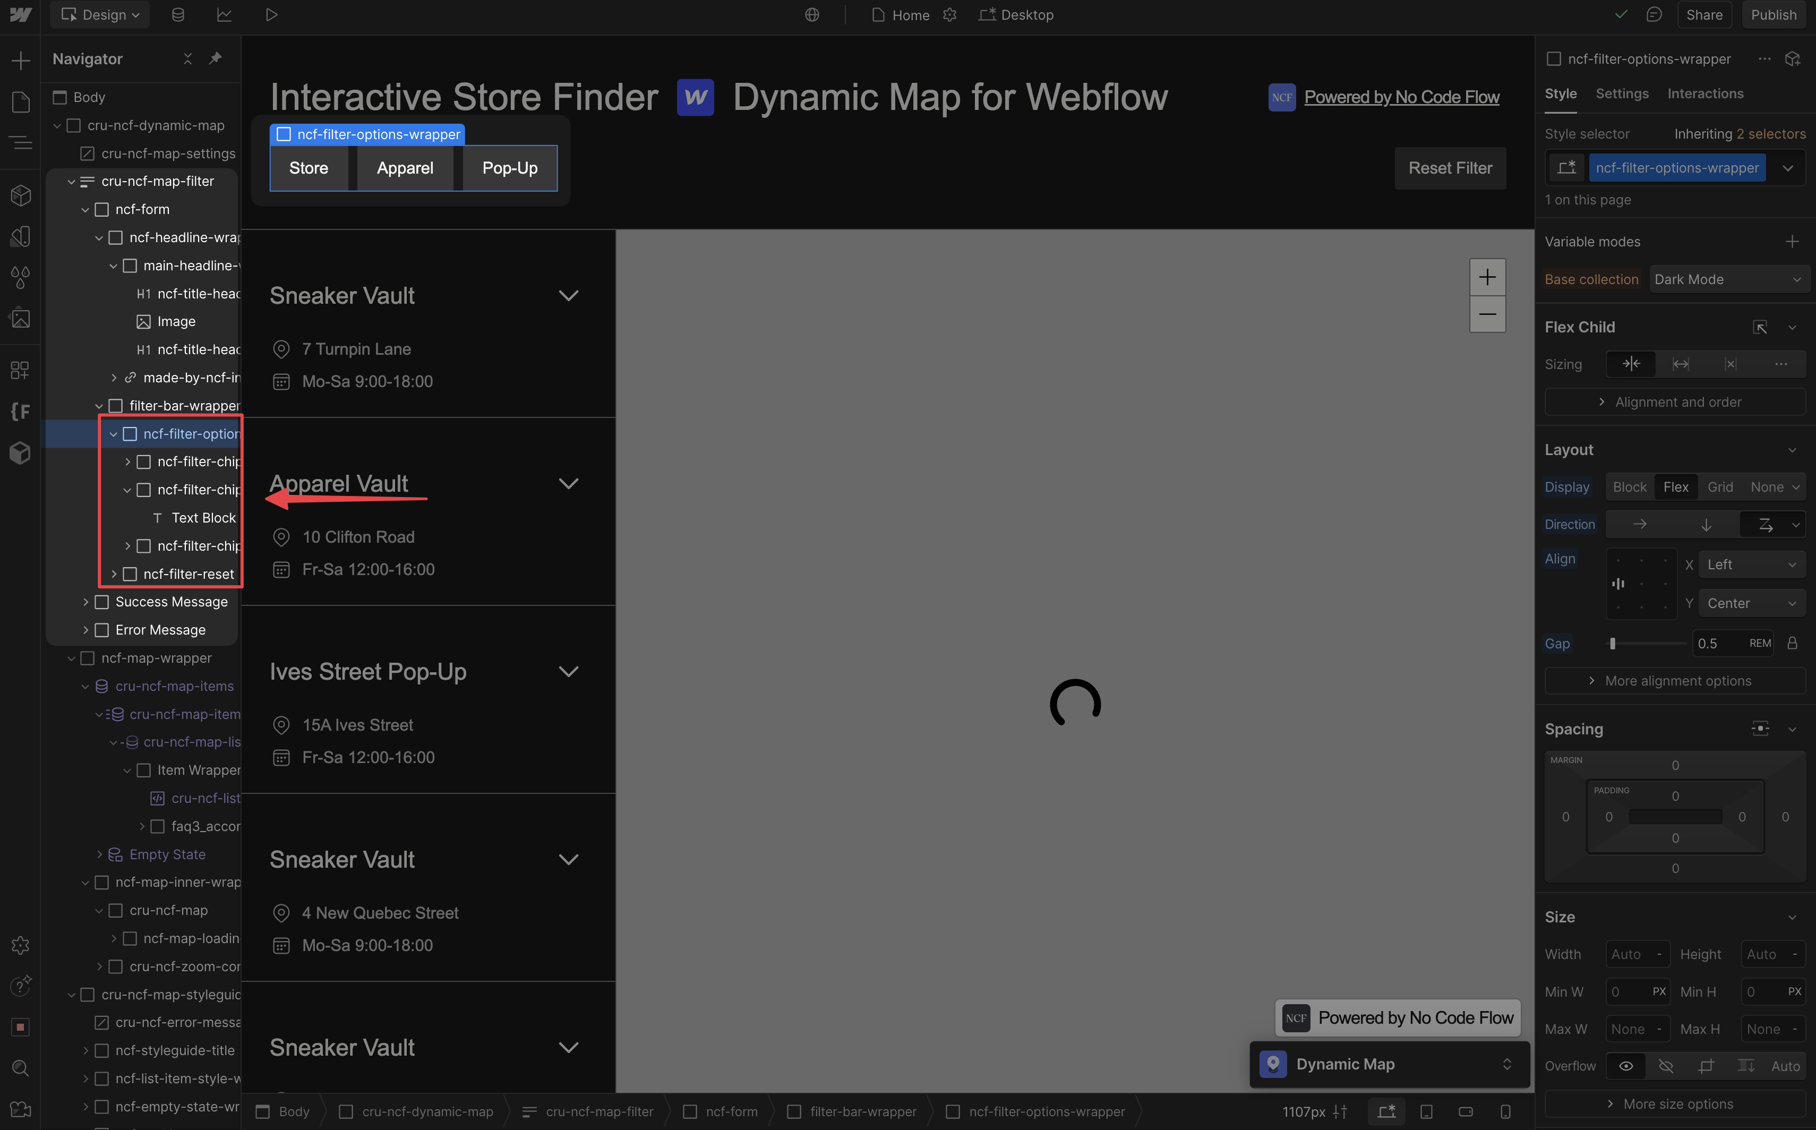Image resolution: width=1816 pixels, height=1130 pixels.
Task: Select Block display option
Action: [x=1629, y=487]
